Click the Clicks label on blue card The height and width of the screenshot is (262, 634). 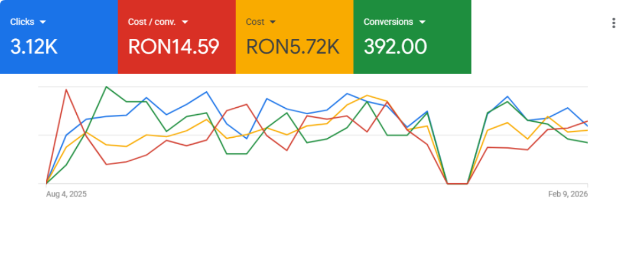point(22,22)
